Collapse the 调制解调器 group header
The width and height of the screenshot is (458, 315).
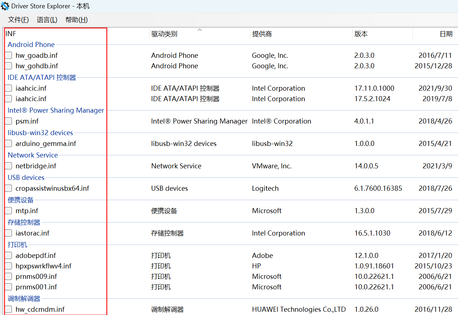pyautogui.click(x=24, y=299)
